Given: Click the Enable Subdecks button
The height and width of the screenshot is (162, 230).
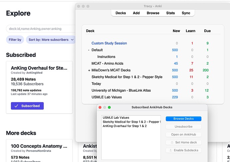Looking at the screenshot, I should tap(183, 150).
